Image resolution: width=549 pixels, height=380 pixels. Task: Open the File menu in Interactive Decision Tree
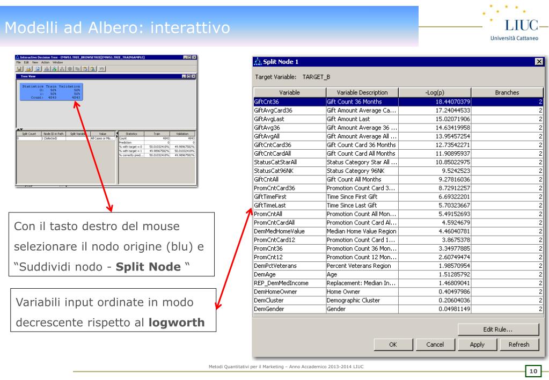coord(19,62)
